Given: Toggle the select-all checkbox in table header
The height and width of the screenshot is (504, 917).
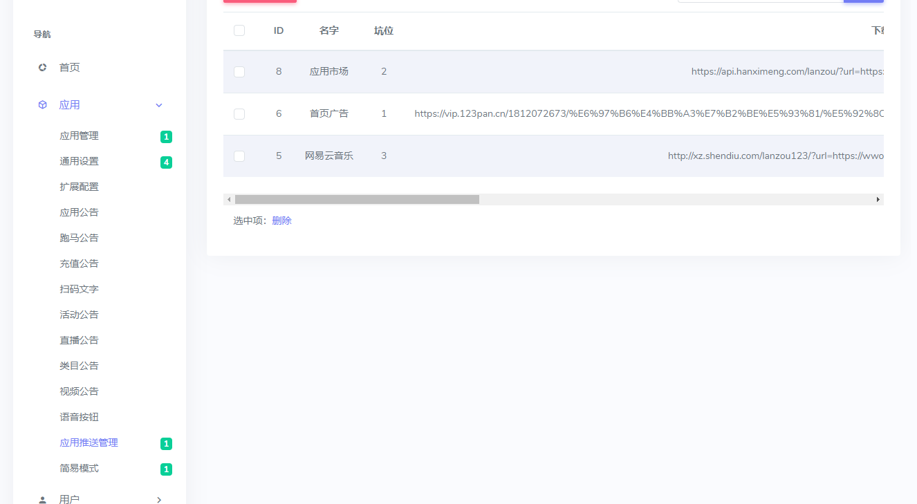Looking at the screenshot, I should (239, 30).
